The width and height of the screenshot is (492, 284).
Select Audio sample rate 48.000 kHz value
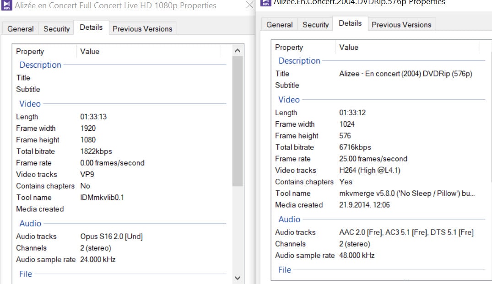click(x=357, y=256)
